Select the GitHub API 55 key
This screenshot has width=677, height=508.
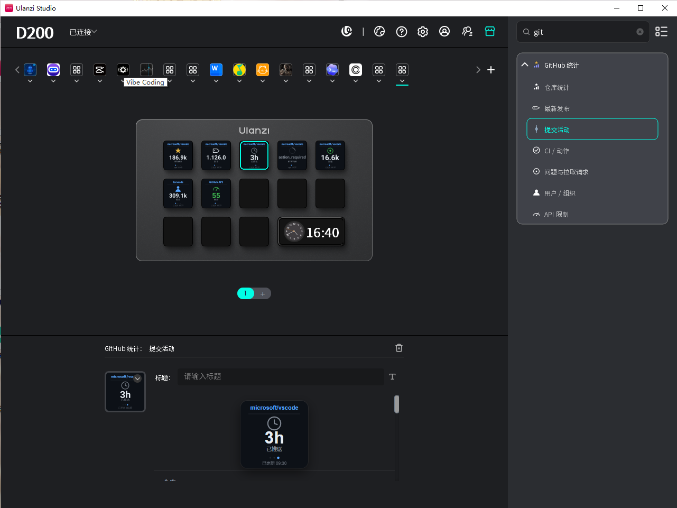point(216,193)
